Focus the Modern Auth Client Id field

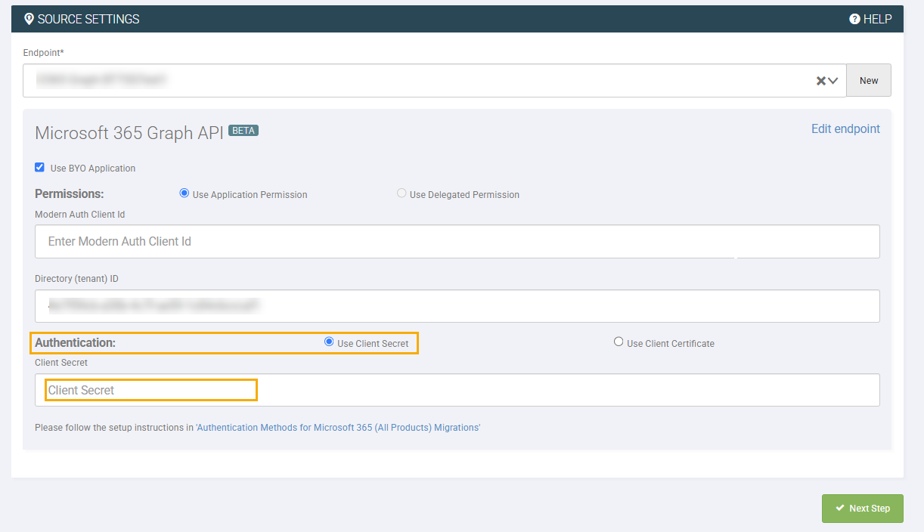(x=457, y=241)
